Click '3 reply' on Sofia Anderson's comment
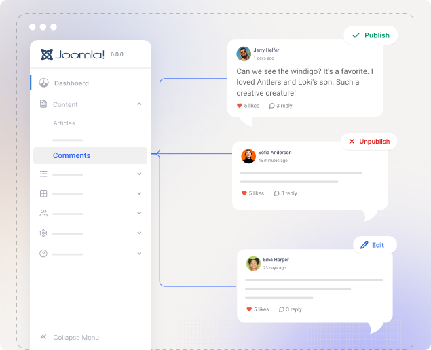 [x=289, y=193]
